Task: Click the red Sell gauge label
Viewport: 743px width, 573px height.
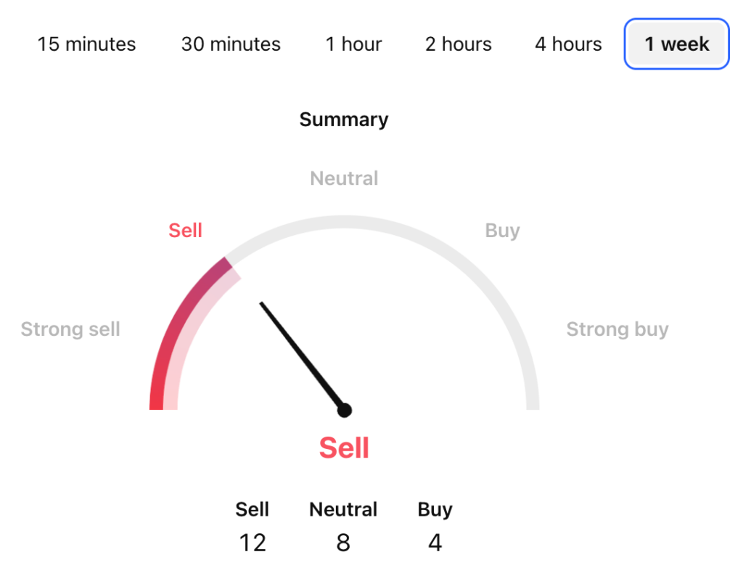Action: click(x=185, y=230)
